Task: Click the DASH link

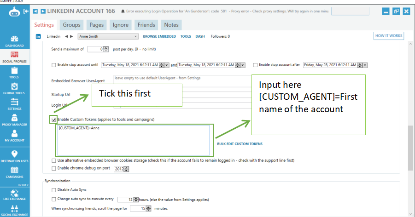Action: coord(200,36)
